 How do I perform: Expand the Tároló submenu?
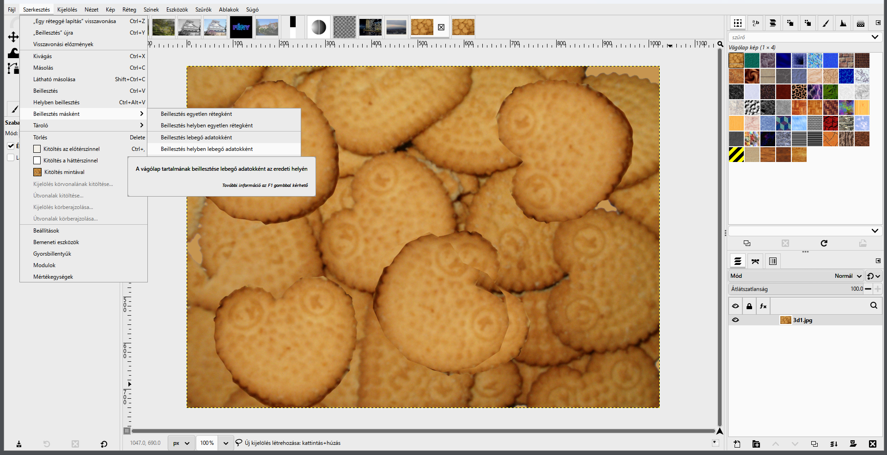click(x=84, y=126)
